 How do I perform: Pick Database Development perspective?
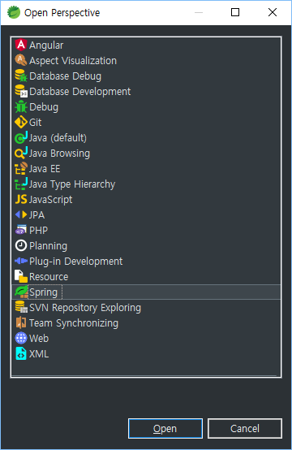[80, 92]
